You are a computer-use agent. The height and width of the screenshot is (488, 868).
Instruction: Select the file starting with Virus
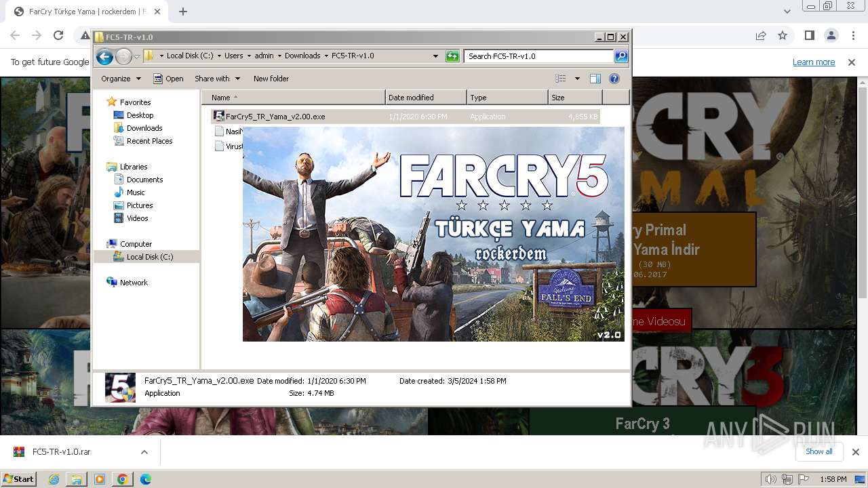(x=229, y=146)
